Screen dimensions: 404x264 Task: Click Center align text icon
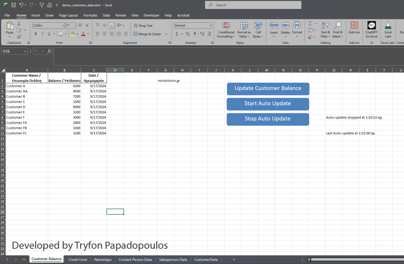104,34
